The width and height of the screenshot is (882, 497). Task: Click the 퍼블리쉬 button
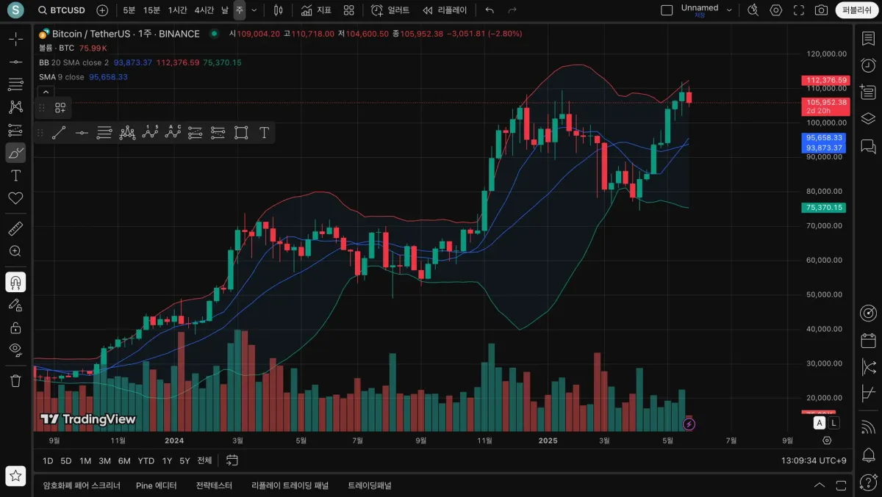857,10
